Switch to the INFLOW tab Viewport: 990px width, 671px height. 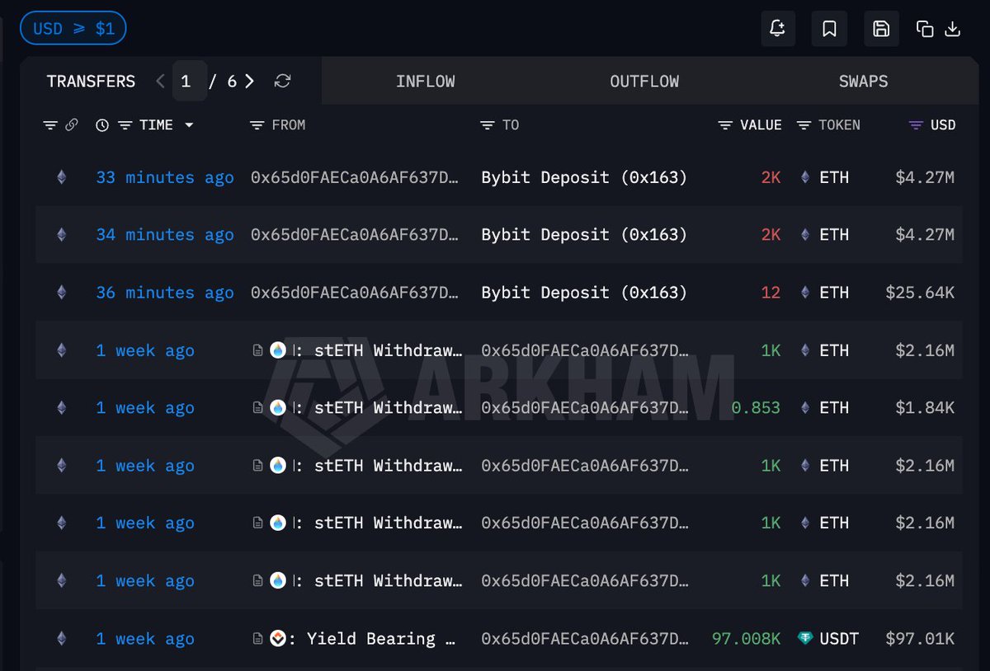425,81
